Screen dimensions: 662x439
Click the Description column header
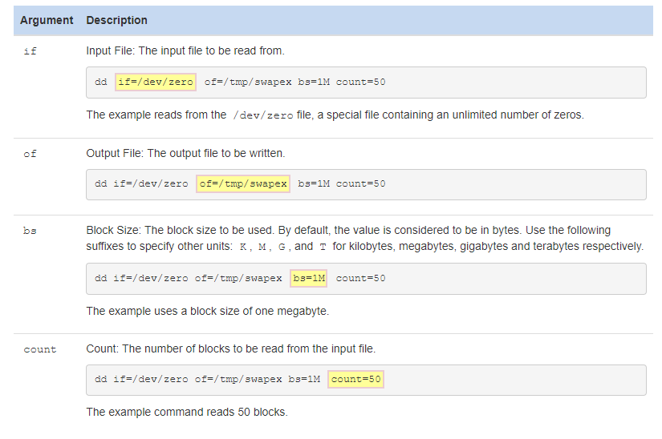(x=116, y=20)
